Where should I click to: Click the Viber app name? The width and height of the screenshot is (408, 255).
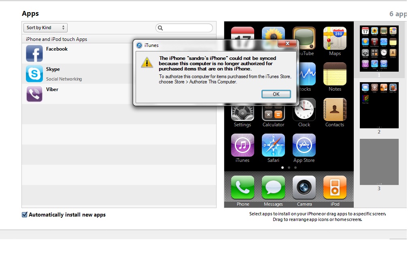[52, 89]
